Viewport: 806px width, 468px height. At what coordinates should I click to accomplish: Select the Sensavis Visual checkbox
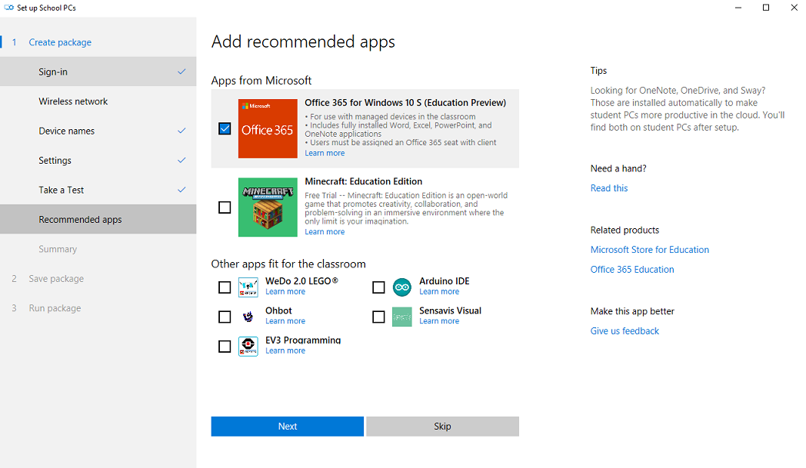pos(378,317)
